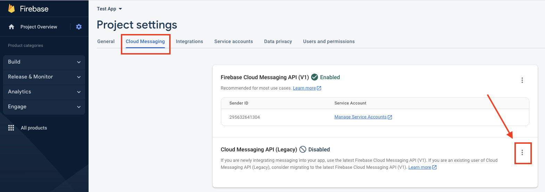This screenshot has width=545, height=192.
Task: Click the Project Overview home icon
Action: pyautogui.click(x=11, y=27)
